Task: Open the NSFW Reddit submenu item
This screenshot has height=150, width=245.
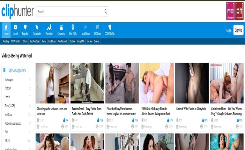Action: click(x=15, y=41)
